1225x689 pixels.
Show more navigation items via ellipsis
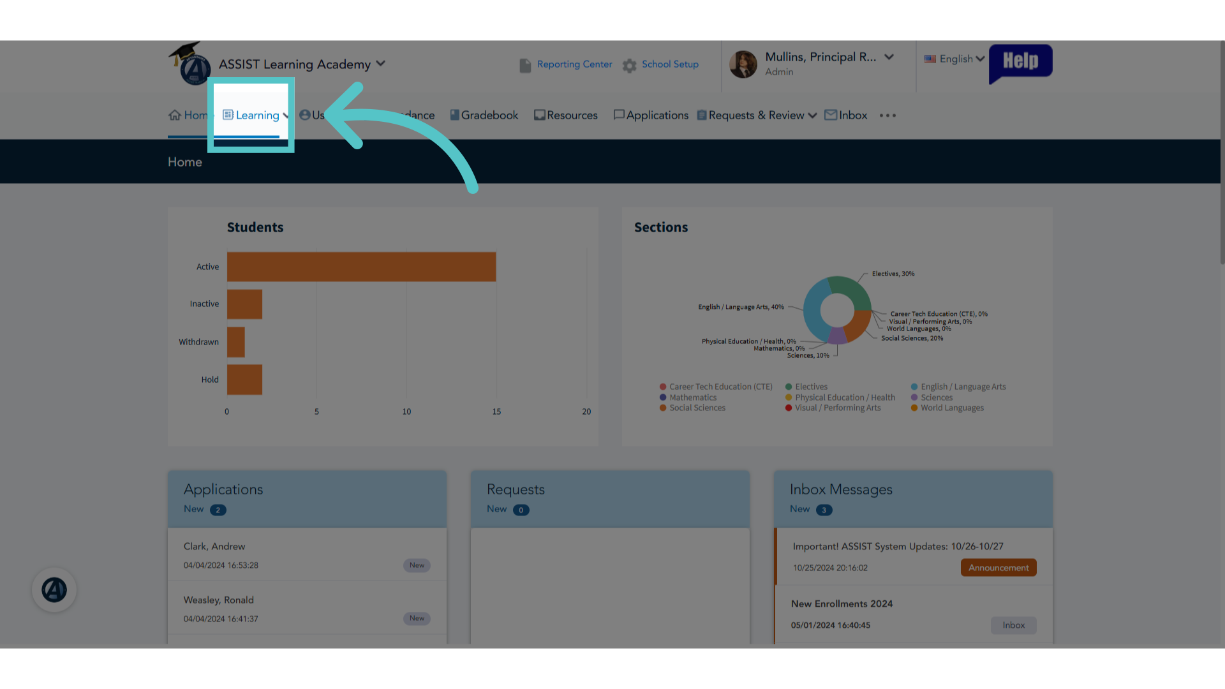click(887, 115)
